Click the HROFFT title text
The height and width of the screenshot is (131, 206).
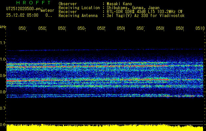(33, 3)
